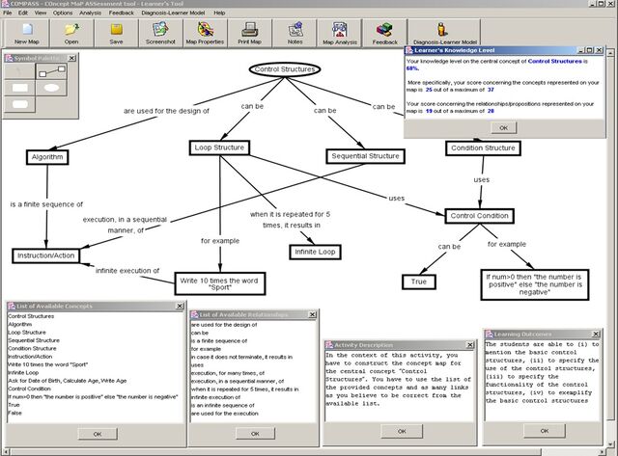Select the Algorithm concept node
Image resolution: width=618 pixels, height=456 pixels.
point(47,157)
